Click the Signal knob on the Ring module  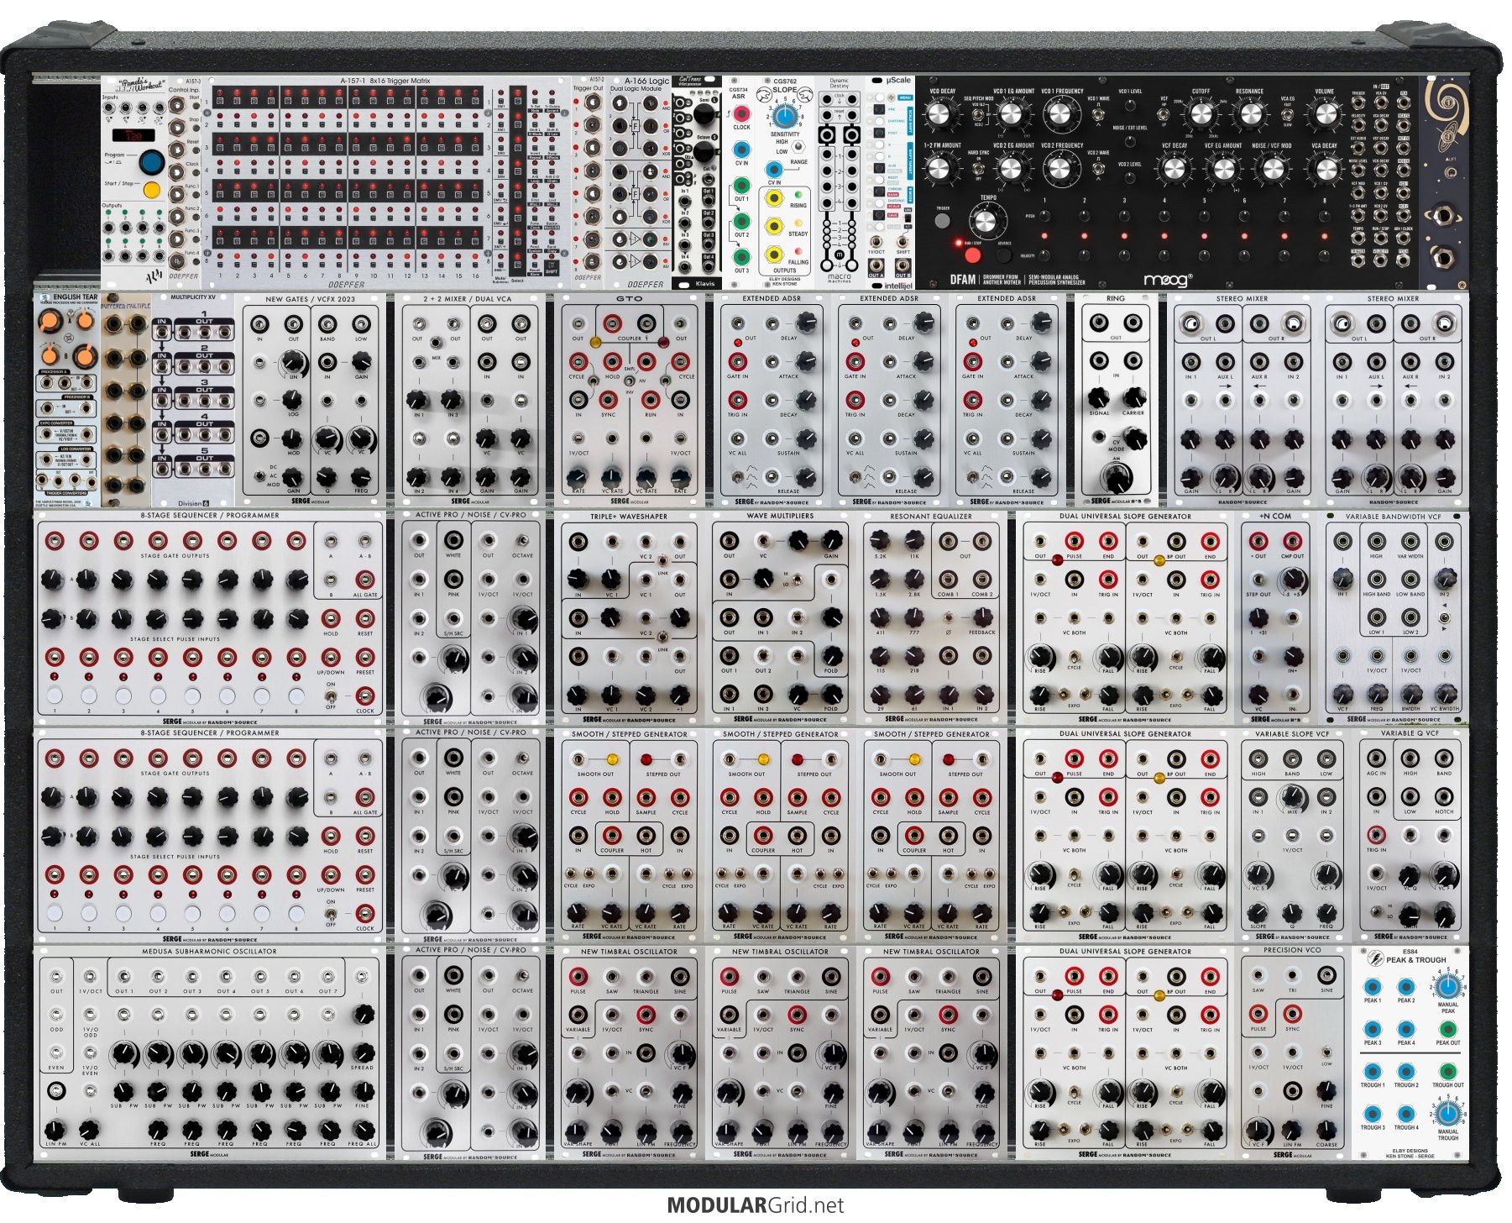[1099, 396]
